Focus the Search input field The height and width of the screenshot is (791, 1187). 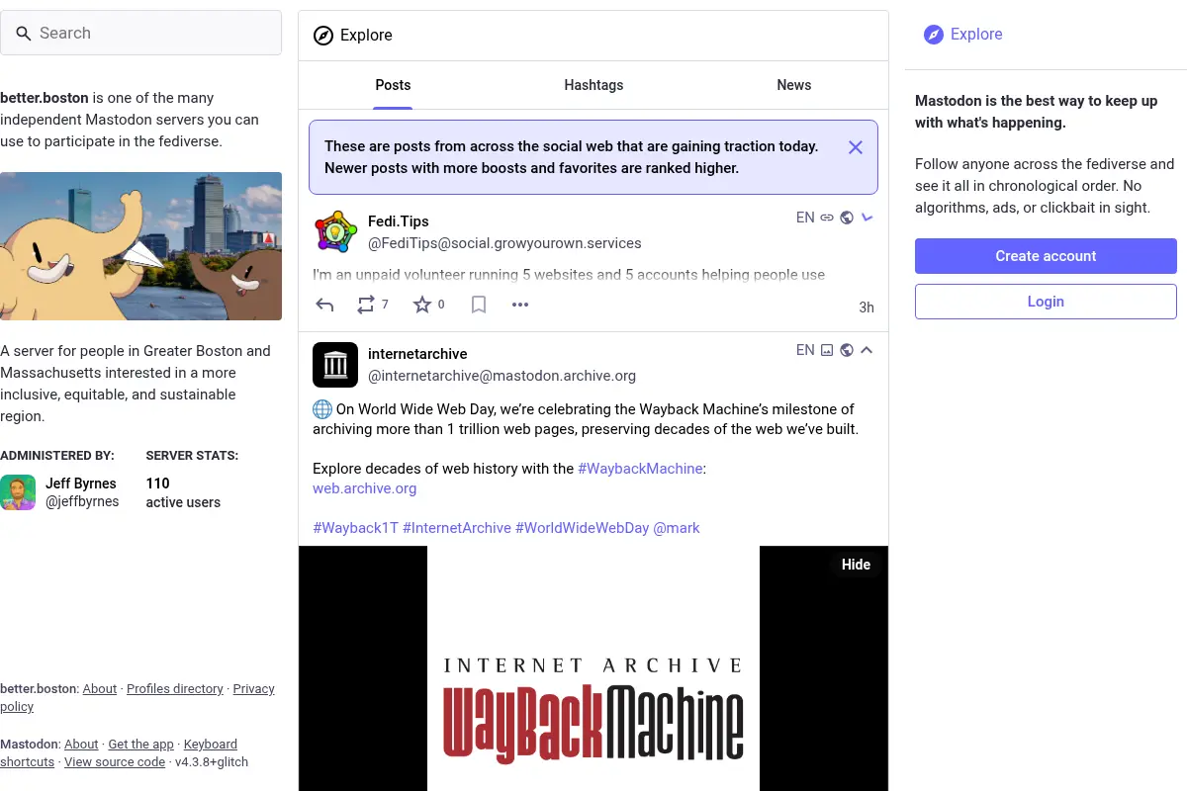(140, 34)
